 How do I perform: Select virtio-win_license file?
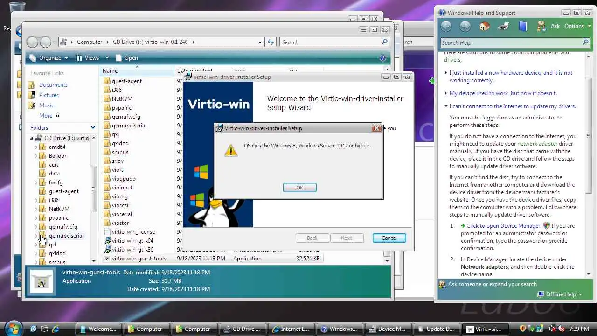tap(133, 232)
